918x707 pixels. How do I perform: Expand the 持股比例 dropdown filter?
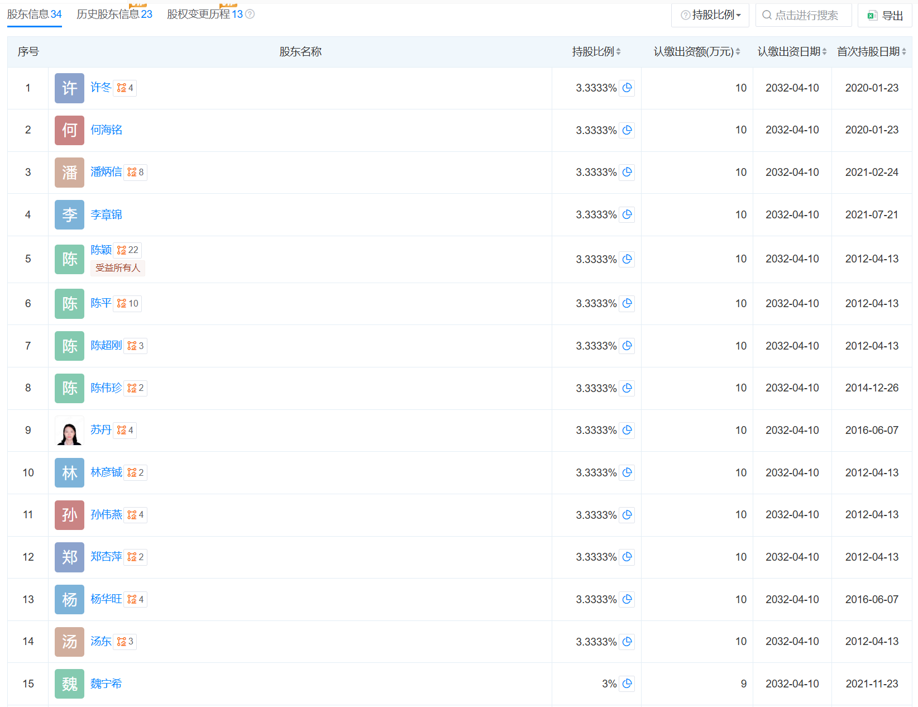point(711,15)
